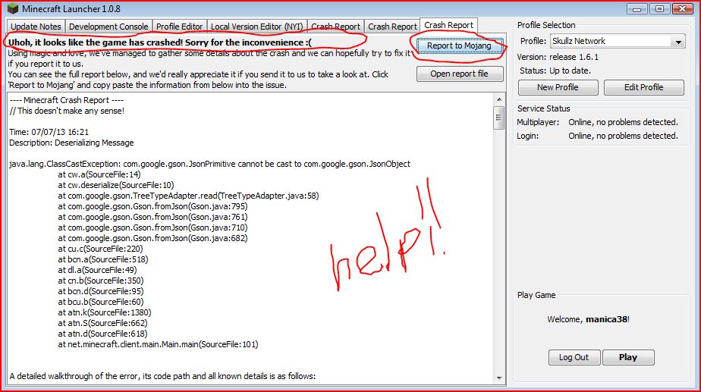Minimize the Minecraft Launcher window

(x=637, y=8)
